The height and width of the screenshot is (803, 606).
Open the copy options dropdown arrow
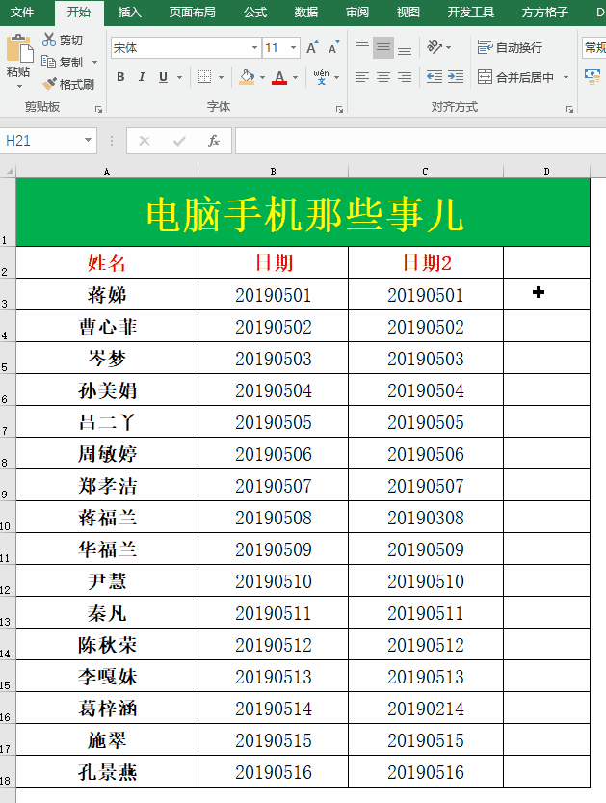tap(95, 62)
